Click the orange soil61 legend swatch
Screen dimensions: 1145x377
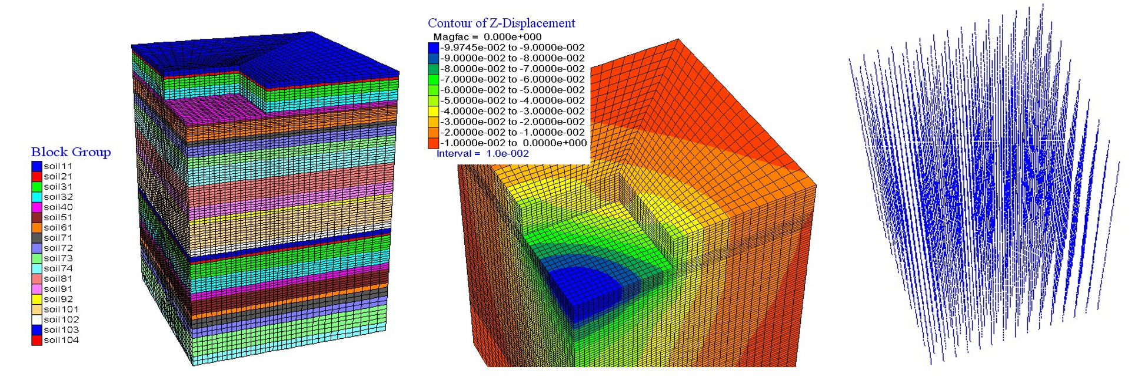click(36, 228)
